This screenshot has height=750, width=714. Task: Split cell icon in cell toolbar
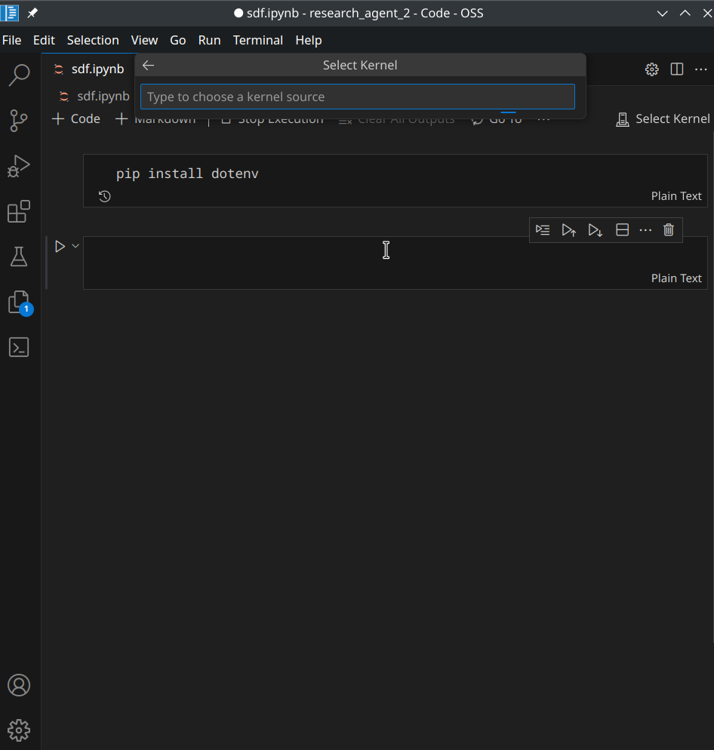point(622,230)
